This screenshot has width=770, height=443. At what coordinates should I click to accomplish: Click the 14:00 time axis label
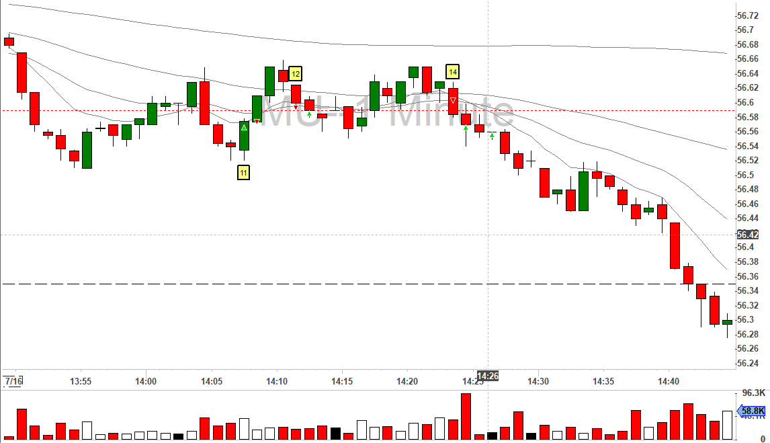146,381
